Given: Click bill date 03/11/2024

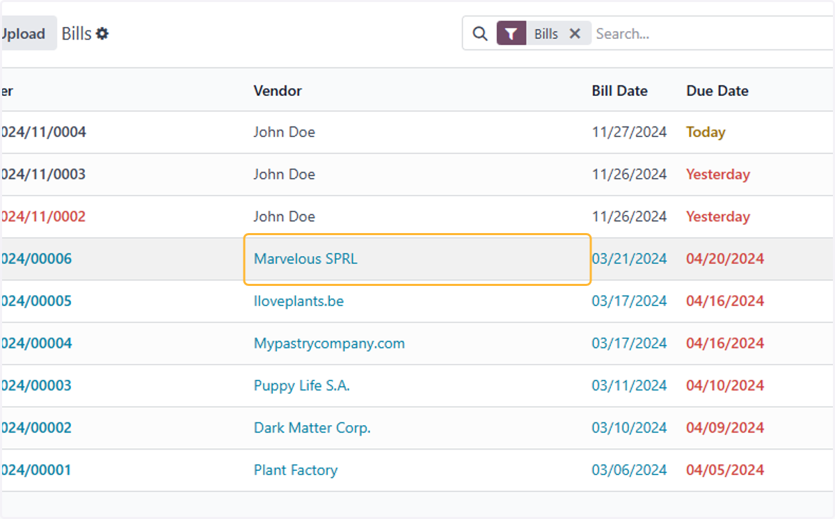Looking at the screenshot, I should pos(629,385).
